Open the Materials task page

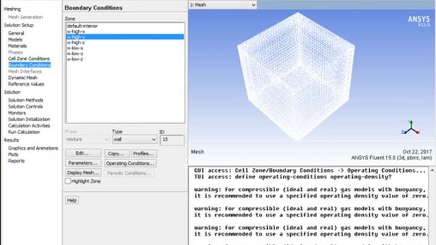(x=17, y=46)
